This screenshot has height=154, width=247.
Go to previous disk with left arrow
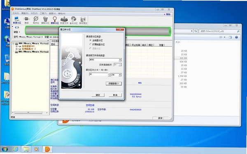click(x=16, y=28)
